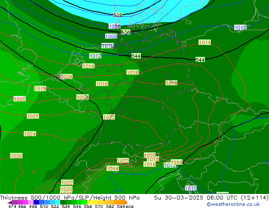The width and height of the screenshot is (269, 208).
Task: Click the orange right arrow end of the legend
Action: [126, 202]
